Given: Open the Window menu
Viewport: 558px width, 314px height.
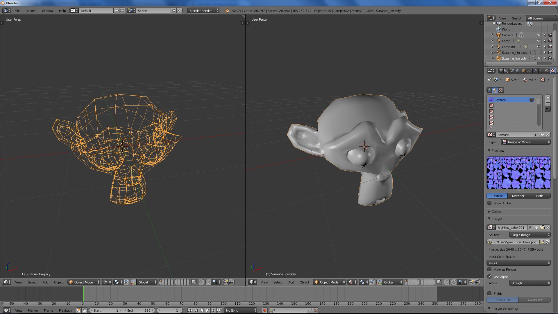Looking at the screenshot, I should pos(47,10).
